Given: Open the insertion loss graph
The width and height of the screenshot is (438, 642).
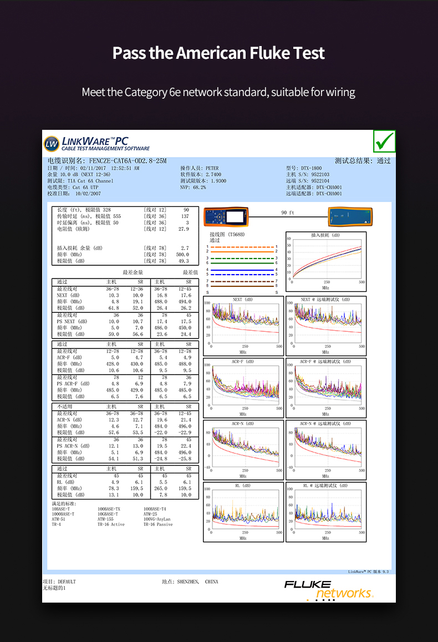Looking at the screenshot, I should (x=325, y=261).
